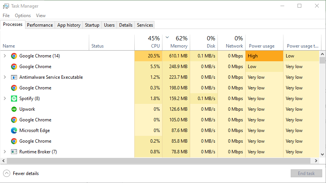Open the Startup tab

(92, 25)
